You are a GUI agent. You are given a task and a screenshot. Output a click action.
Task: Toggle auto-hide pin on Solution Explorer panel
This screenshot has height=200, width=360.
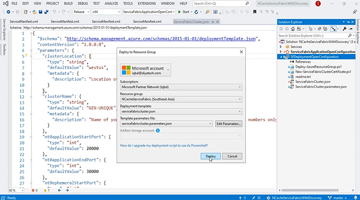pyautogui.click(x=348, y=22)
